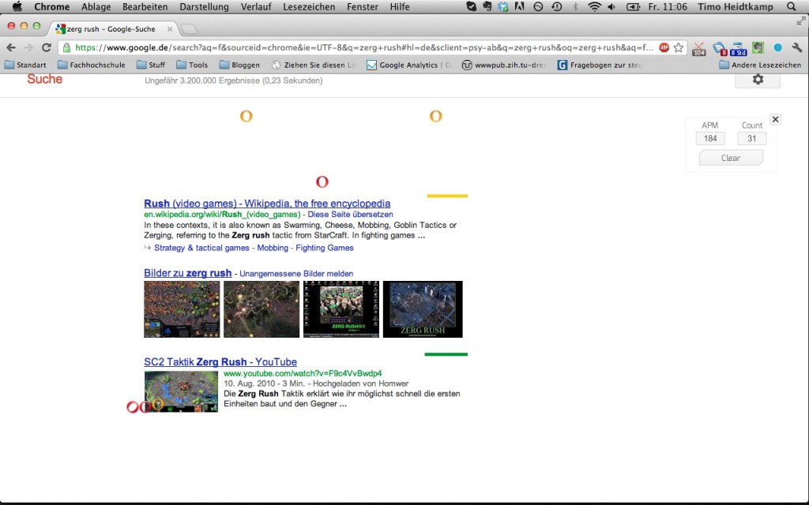Close the Zerg Rush APM score panel
The width and height of the screenshot is (809, 505).
(x=775, y=119)
